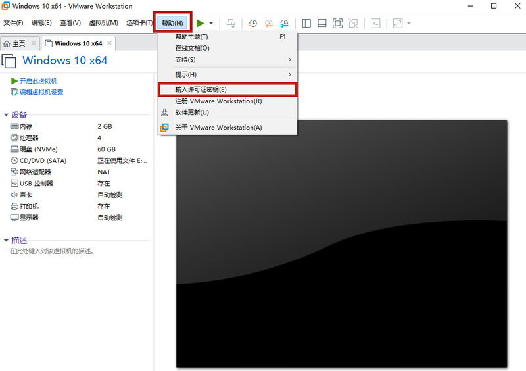
Task: Open the power options dropdown arrow
Action: 211,23
